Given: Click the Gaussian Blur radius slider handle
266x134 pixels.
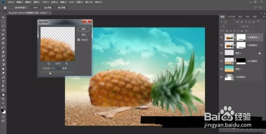Looking at the screenshot, I should coord(50,73).
